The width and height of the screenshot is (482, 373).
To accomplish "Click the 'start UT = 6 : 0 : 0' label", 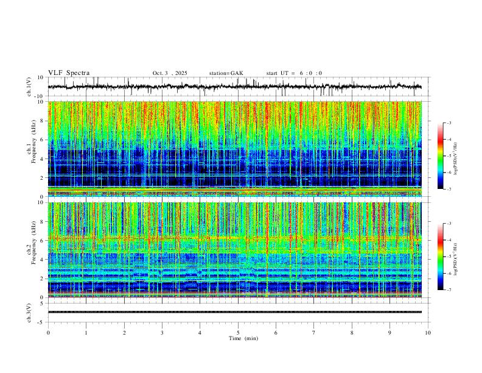I will click(294, 73).
